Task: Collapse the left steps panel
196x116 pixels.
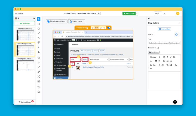Action: tap(34, 18)
